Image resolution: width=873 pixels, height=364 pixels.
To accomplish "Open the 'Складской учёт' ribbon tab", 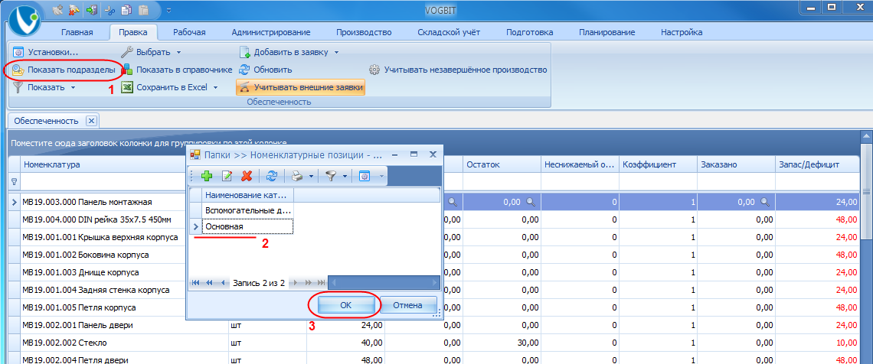I will (x=449, y=32).
